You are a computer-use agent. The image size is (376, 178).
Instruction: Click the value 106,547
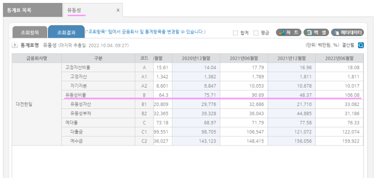[256, 132]
